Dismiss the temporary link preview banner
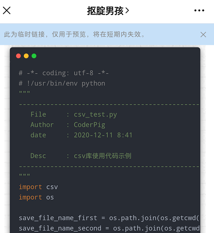Viewport: 214px width, 233px height. coord(203,34)
